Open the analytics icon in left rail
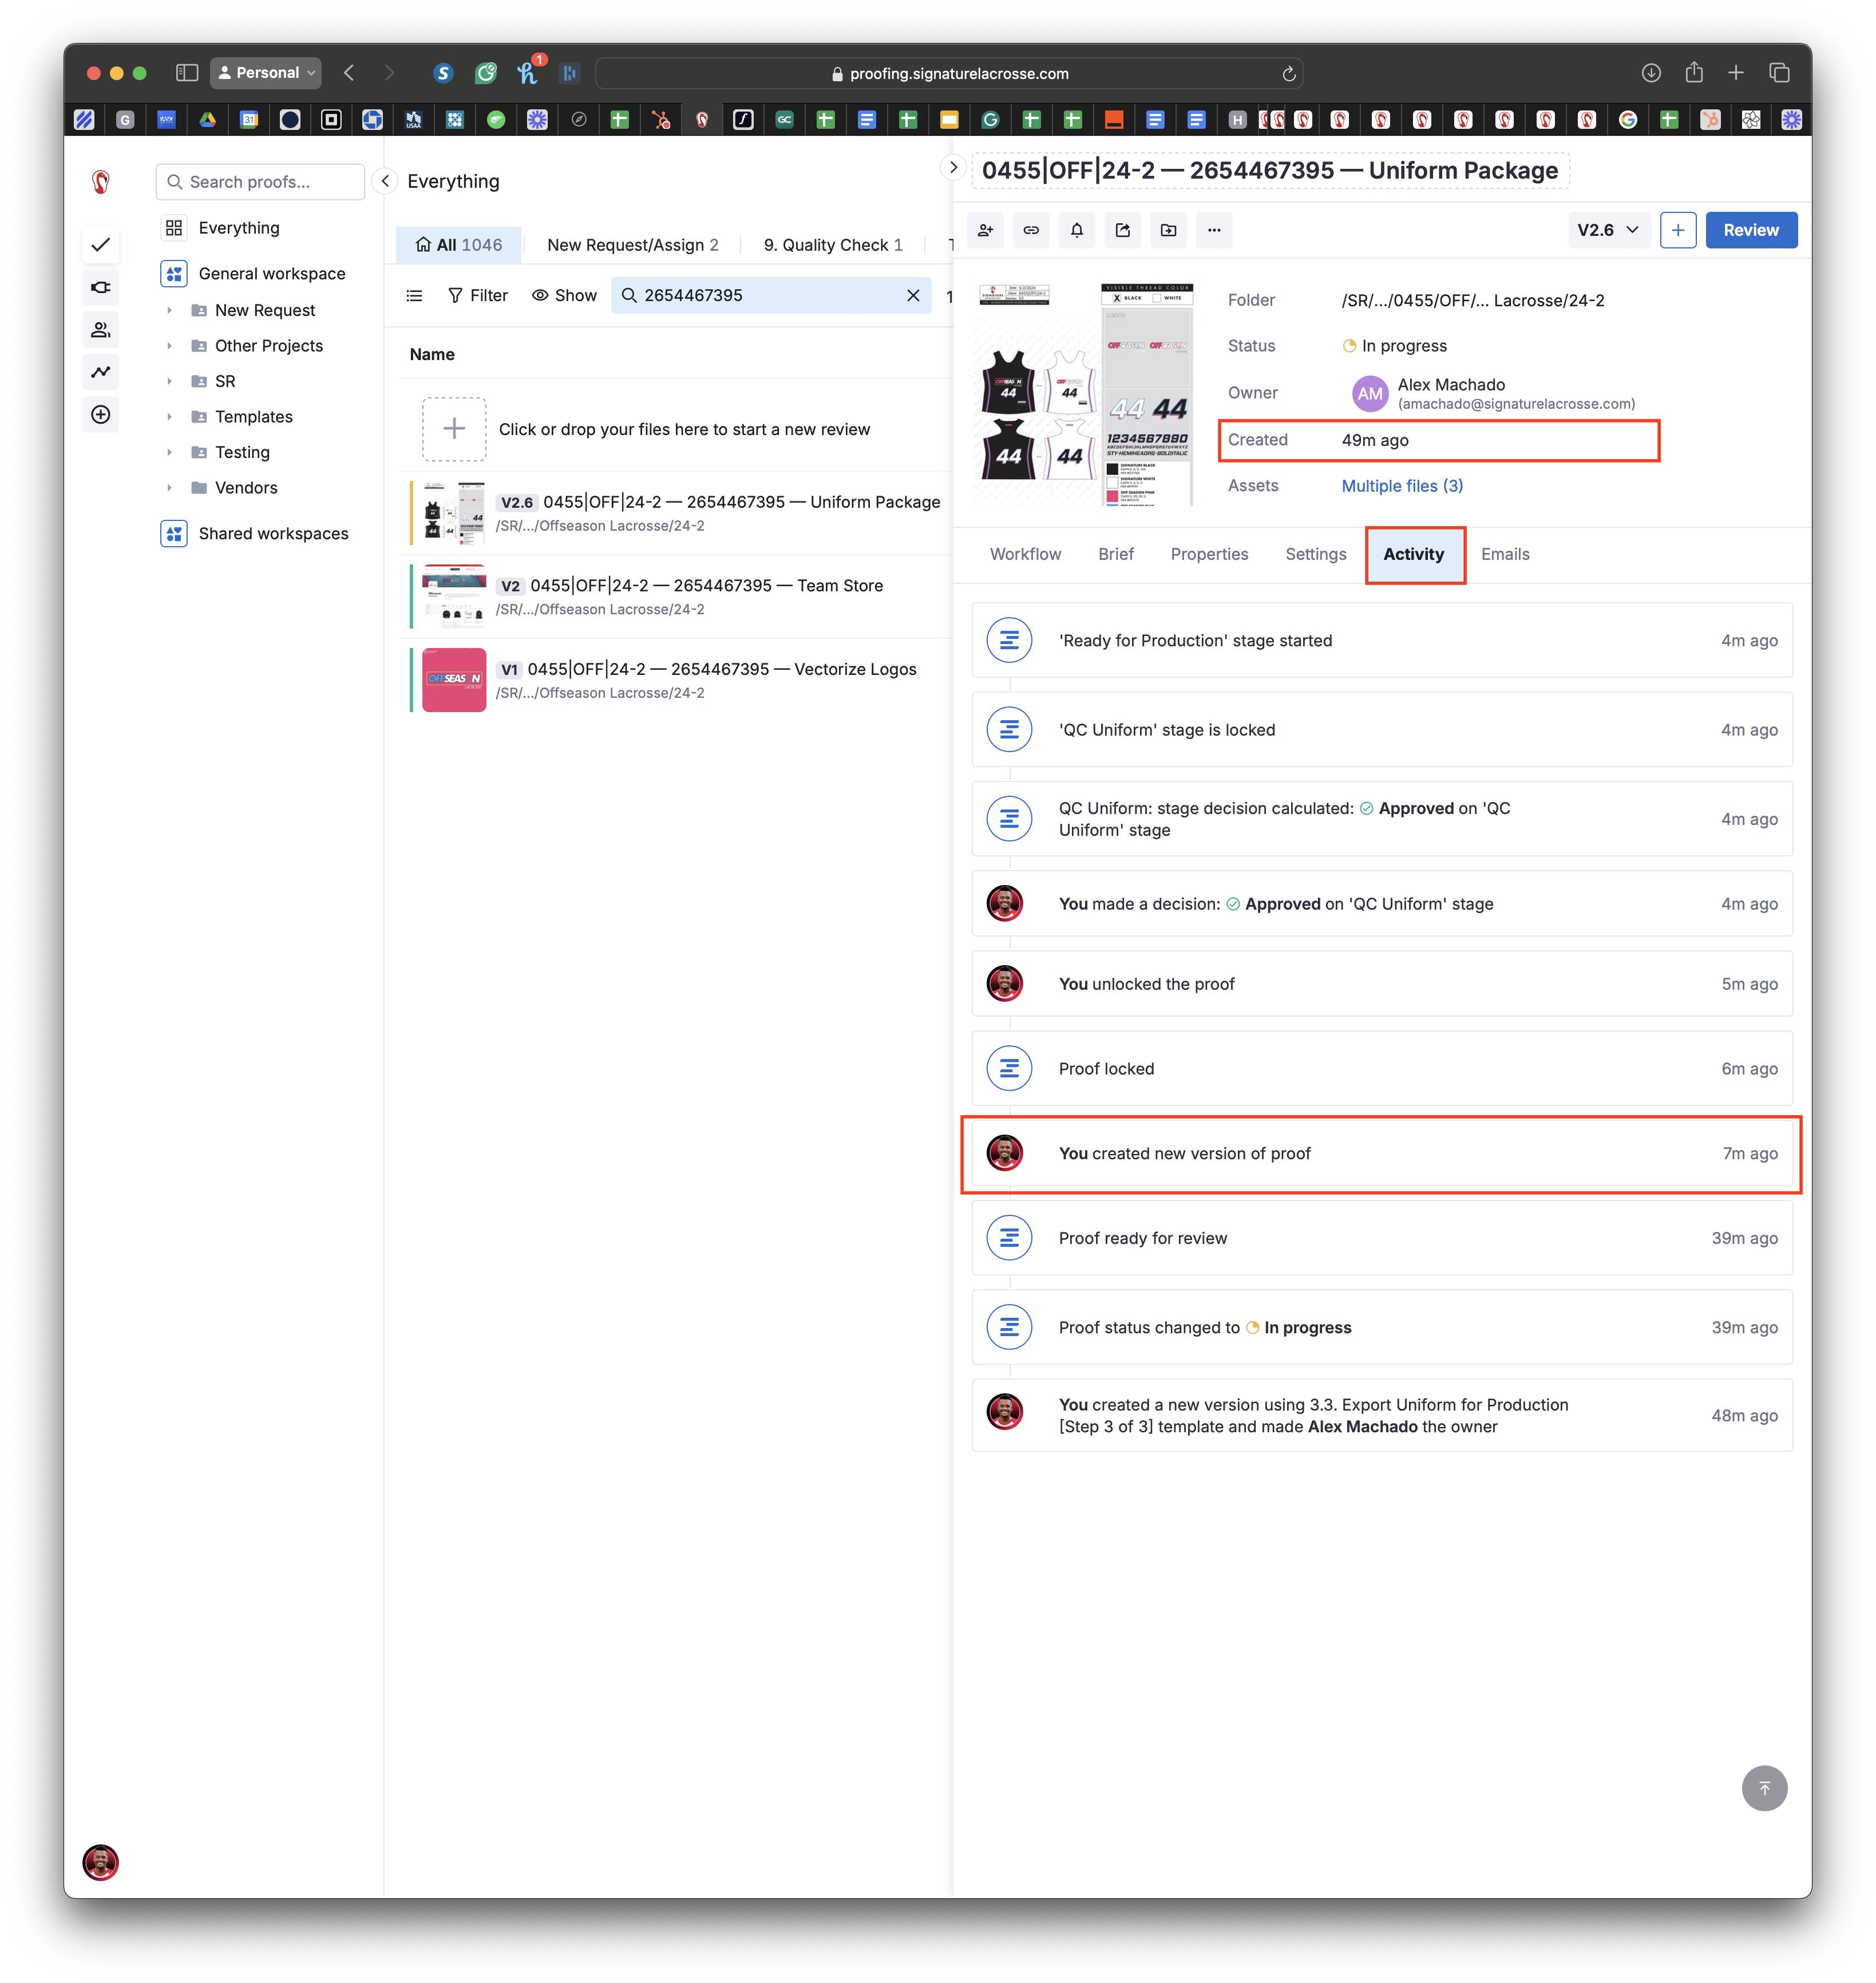The image size is (1876, 1983). pyautogui.click(x=101, y=372)
